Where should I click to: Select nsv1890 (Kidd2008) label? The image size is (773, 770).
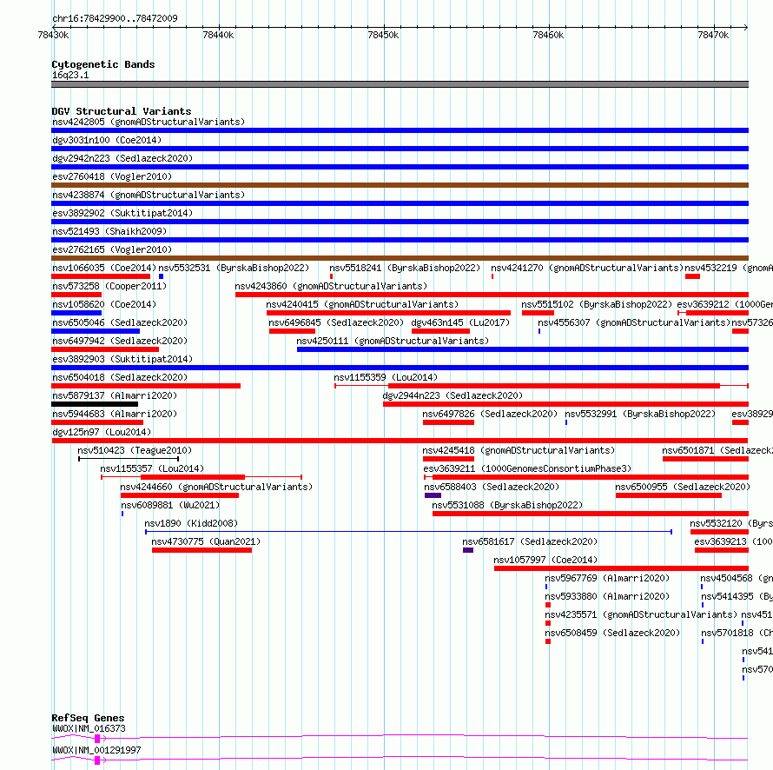point(191,523)
